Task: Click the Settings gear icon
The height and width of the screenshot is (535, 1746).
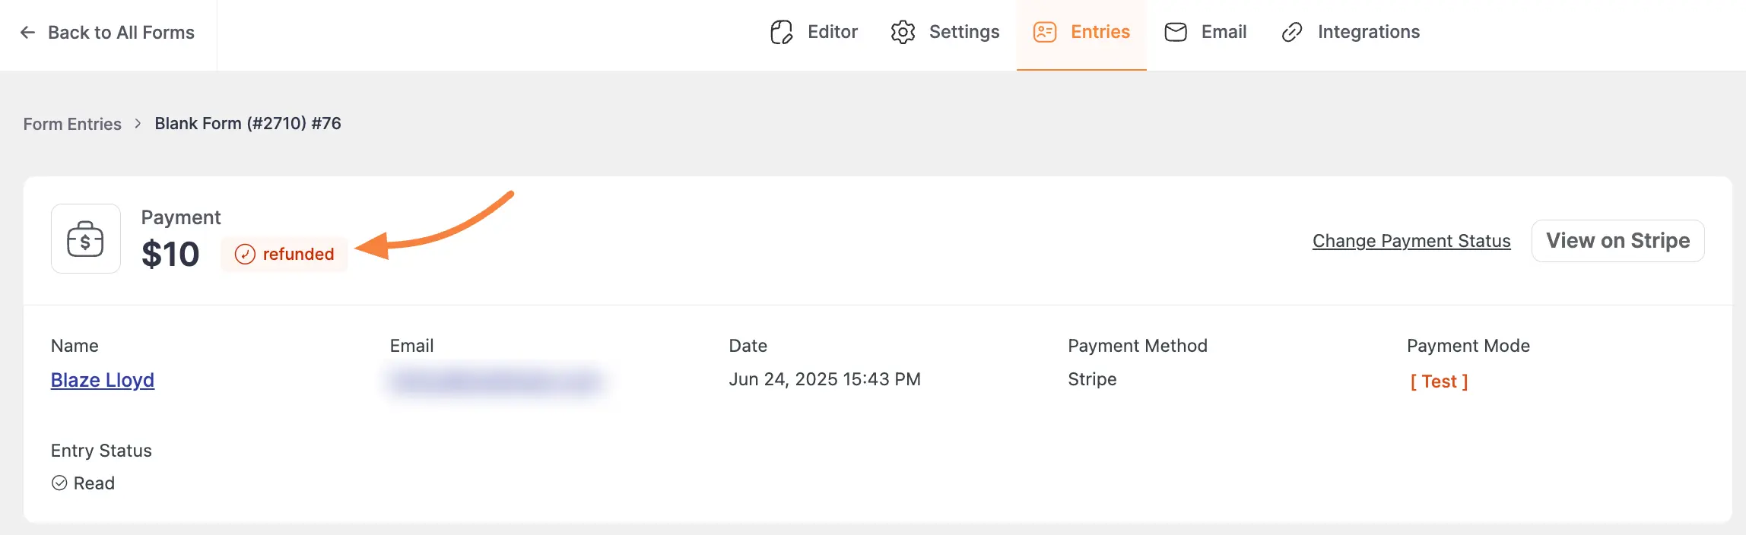Action: click(903, 32)
